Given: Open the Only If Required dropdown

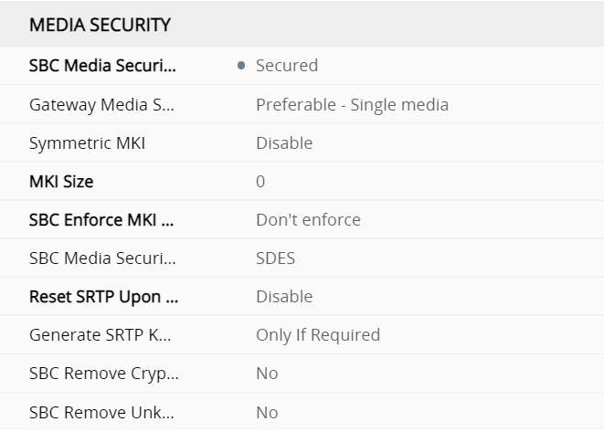Looking at the screenshot, I should tap(318, 335).
